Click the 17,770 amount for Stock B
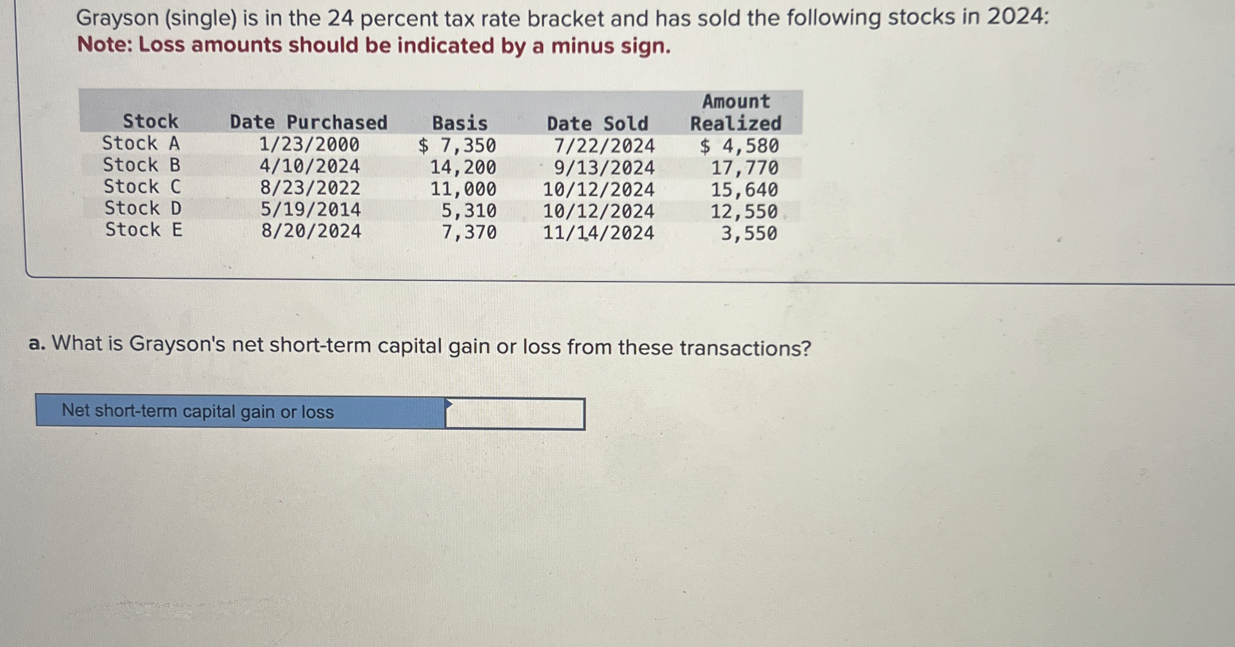This screenshot has height=647, width=1235. click(744, 167)
